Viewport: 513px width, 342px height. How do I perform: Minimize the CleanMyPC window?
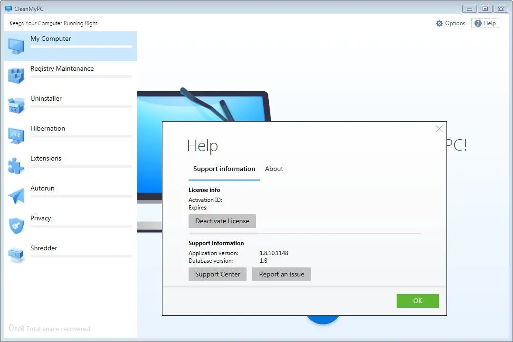click(469, 9)
